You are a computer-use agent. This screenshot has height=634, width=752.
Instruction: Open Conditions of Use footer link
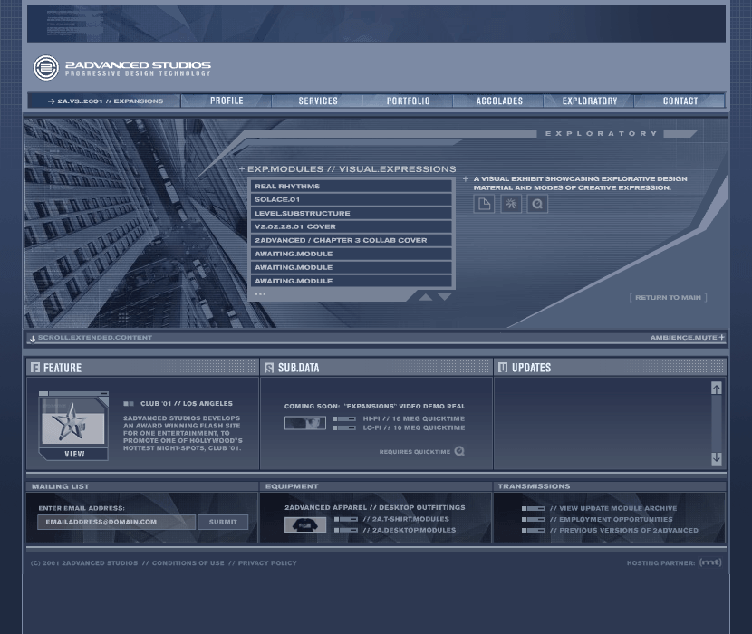188,563
